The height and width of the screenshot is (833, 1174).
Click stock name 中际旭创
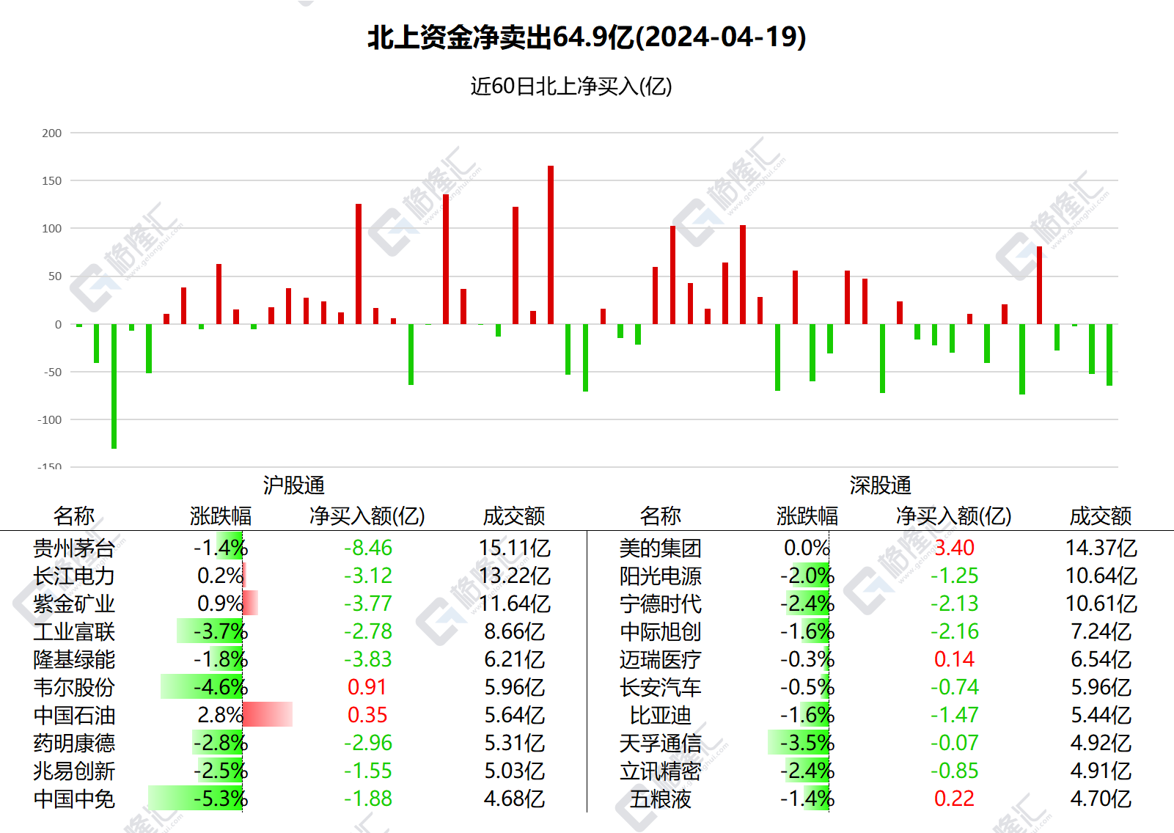point(661,631)
